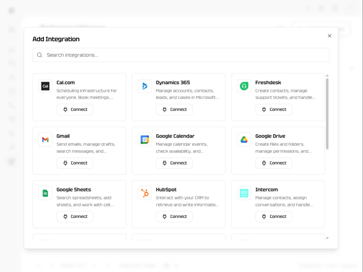Connect the Google Sheets integration
This screenshot has height=272, width=363.
pyautogui.click(x=75, y=216)
